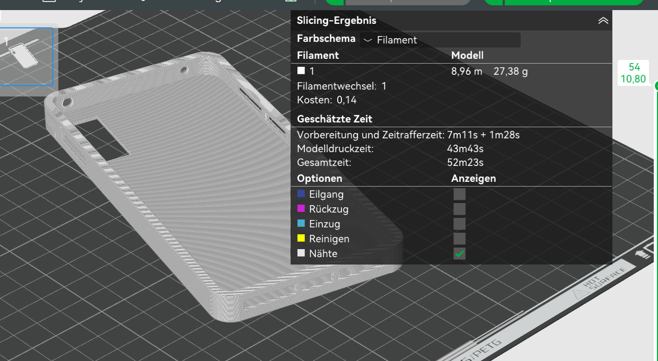Open the Farbschema dropdown showing Filament

440,40
